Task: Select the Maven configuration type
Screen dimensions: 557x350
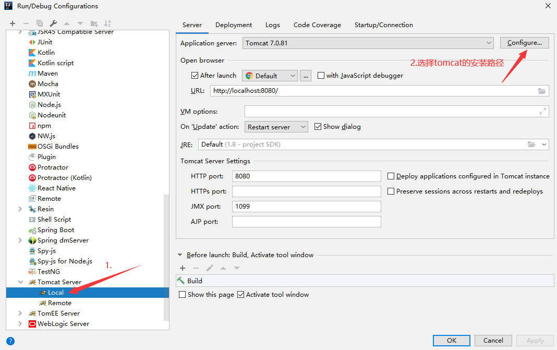Action: click(47, 73)
